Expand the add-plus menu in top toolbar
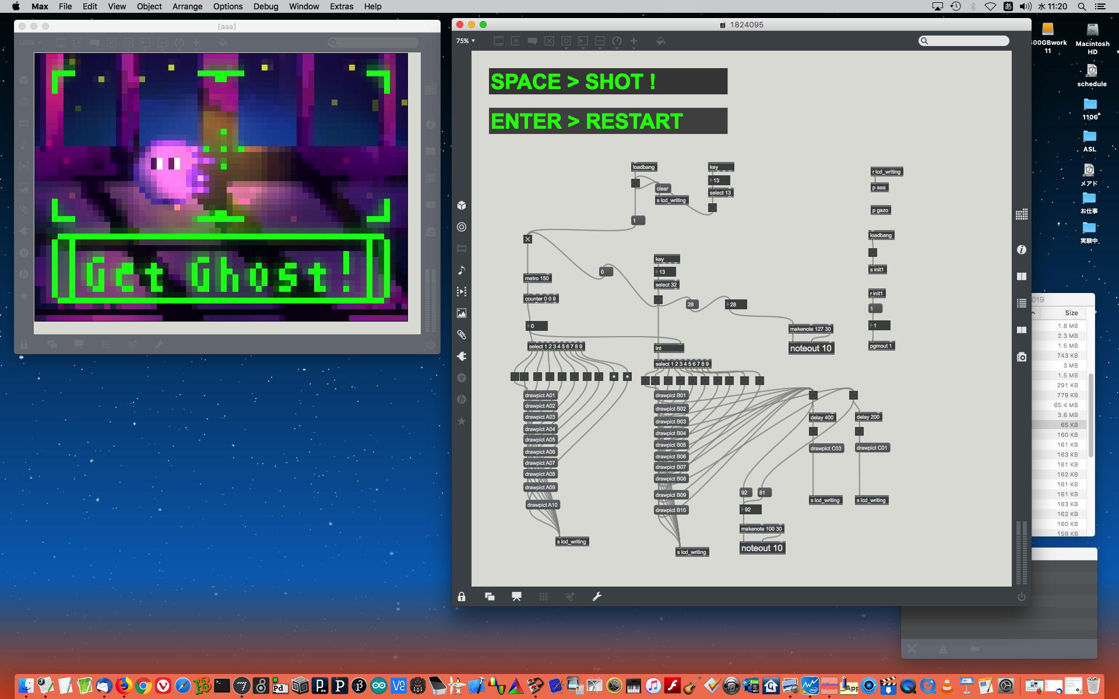The height and width of the screenshot is (699, 1119). [x=634, y=41]
